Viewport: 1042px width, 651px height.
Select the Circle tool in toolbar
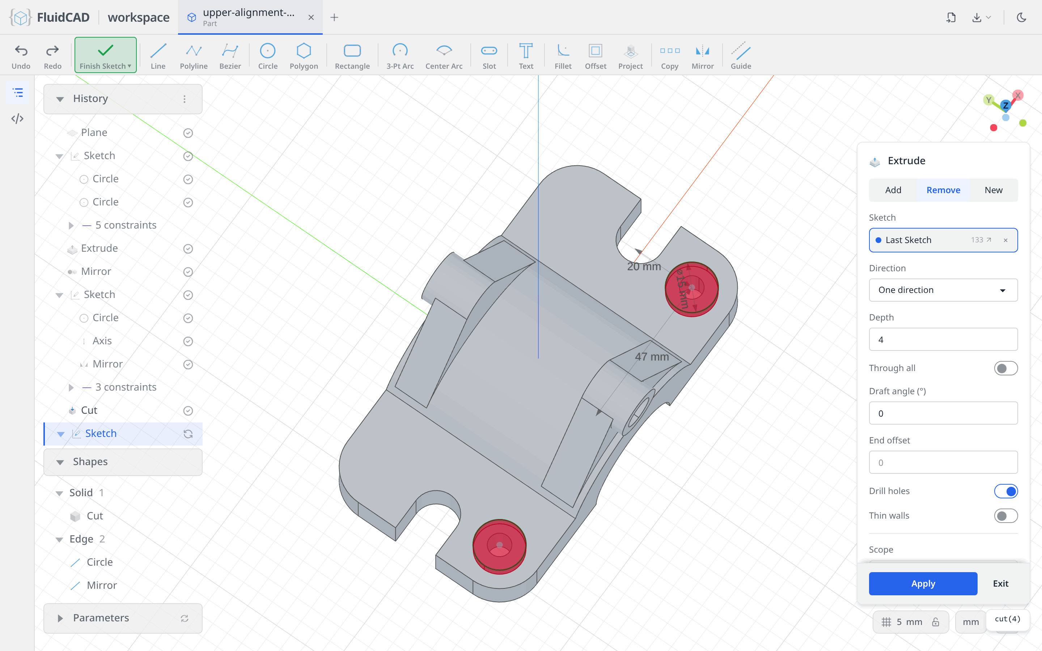(x=268, y=56)
